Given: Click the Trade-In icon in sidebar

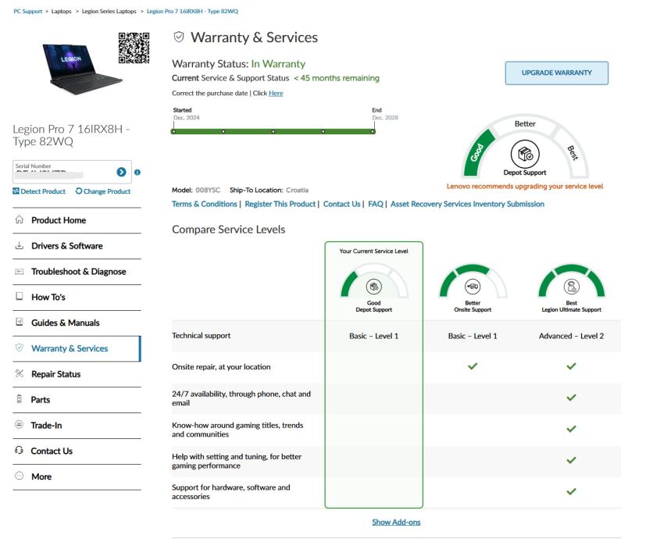Looking at the screenshot, I should (x=20, y=424).
